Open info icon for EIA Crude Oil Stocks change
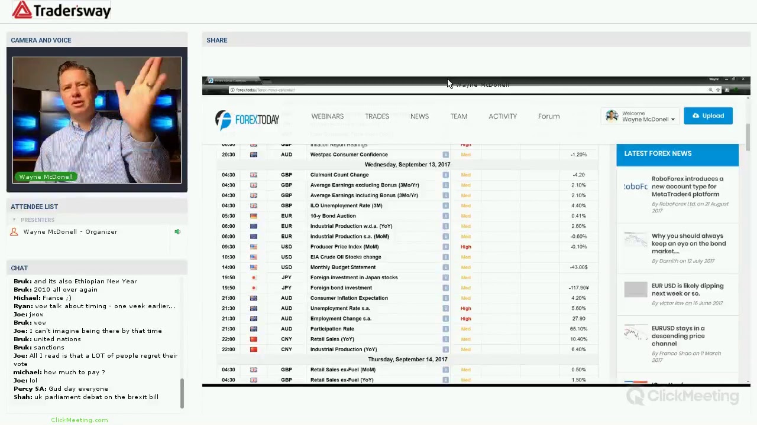The height and width of the screenshot is (425, 757). coord(446,257)
